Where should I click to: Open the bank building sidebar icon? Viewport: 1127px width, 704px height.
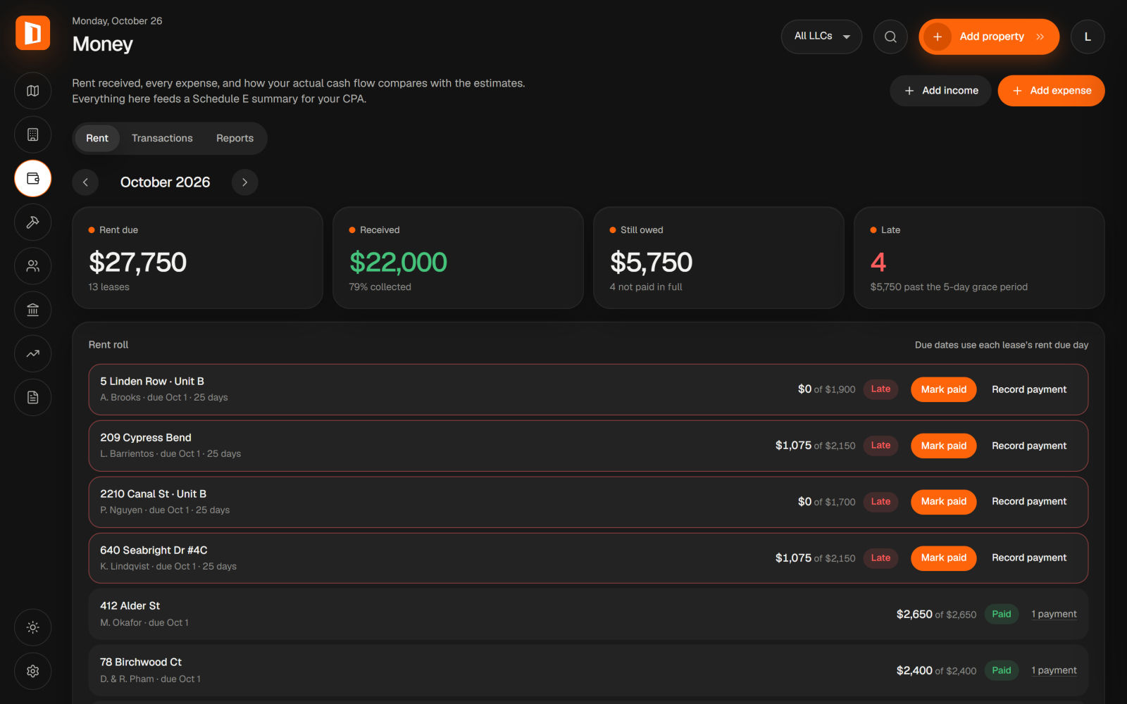(32, 310)
